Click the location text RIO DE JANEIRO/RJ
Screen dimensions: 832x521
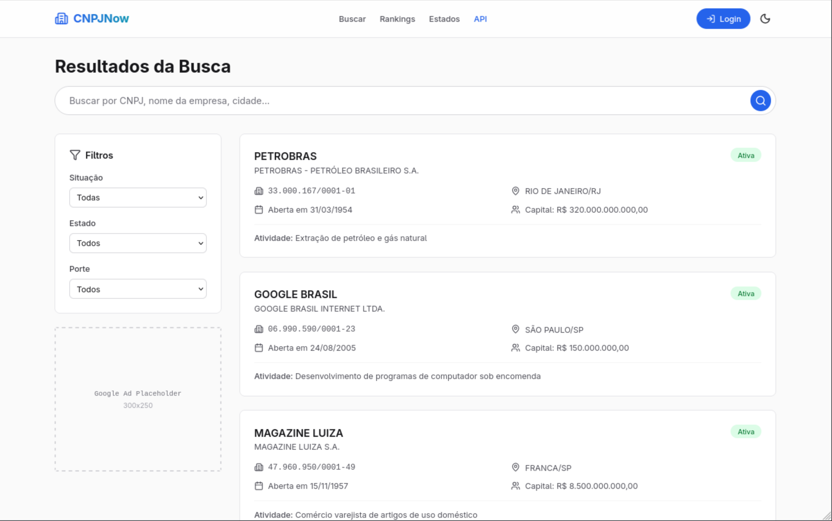pos(563,191)
